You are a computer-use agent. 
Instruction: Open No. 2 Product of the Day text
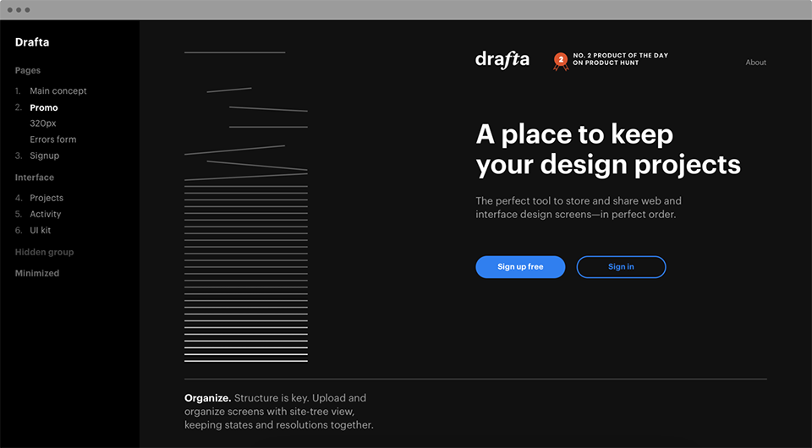click(620, 59)
